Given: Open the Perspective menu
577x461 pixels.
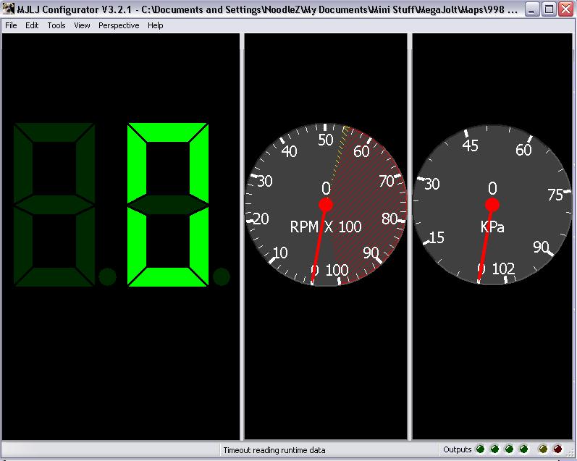Looking at the screenshot, I should [119, 25].
